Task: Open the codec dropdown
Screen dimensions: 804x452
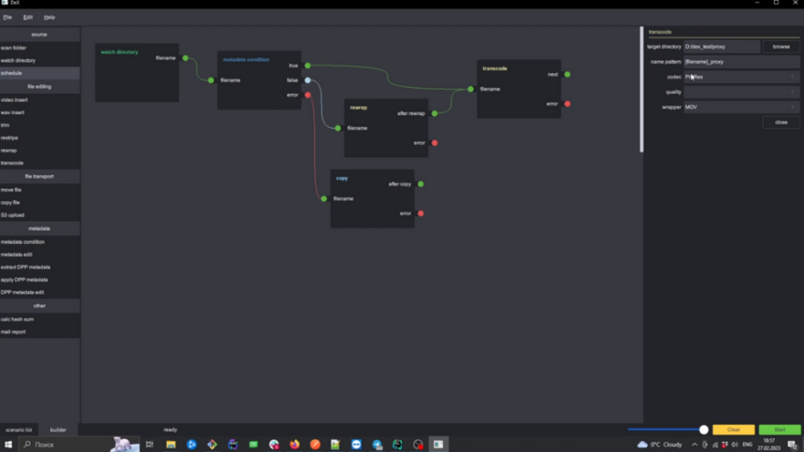Action: click(741, 77)
